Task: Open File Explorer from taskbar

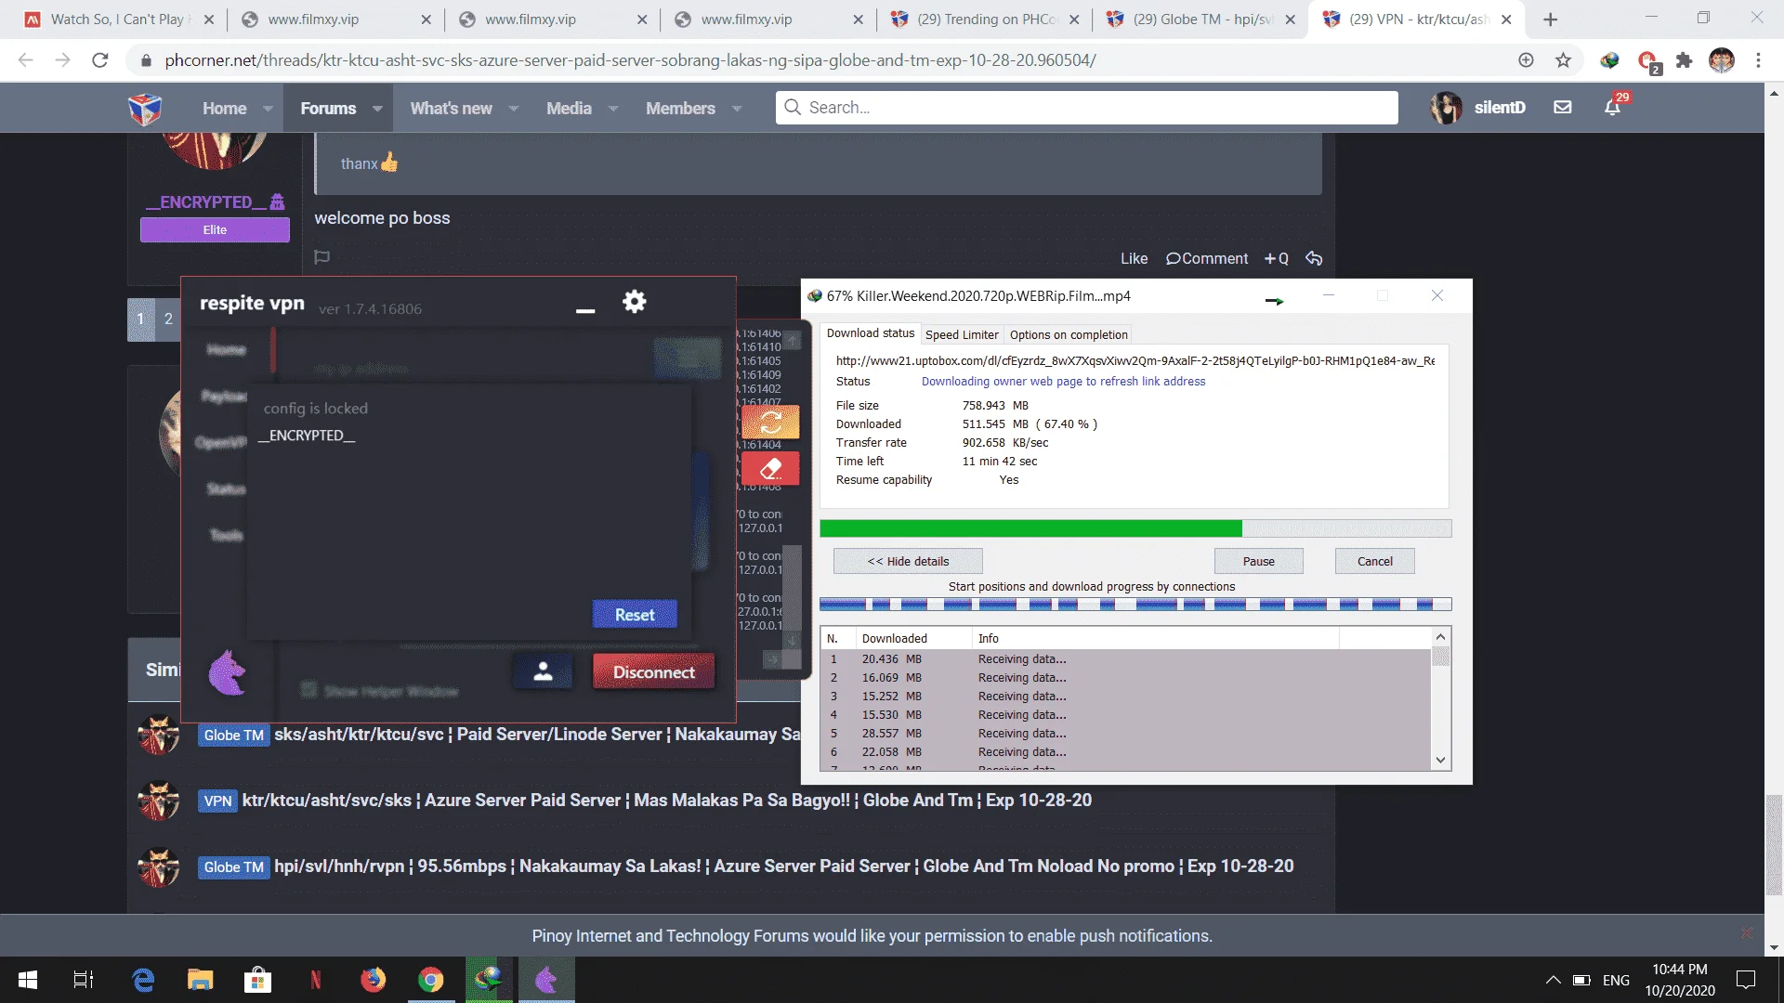Action: pyautogui.click(x=200, y=980)
